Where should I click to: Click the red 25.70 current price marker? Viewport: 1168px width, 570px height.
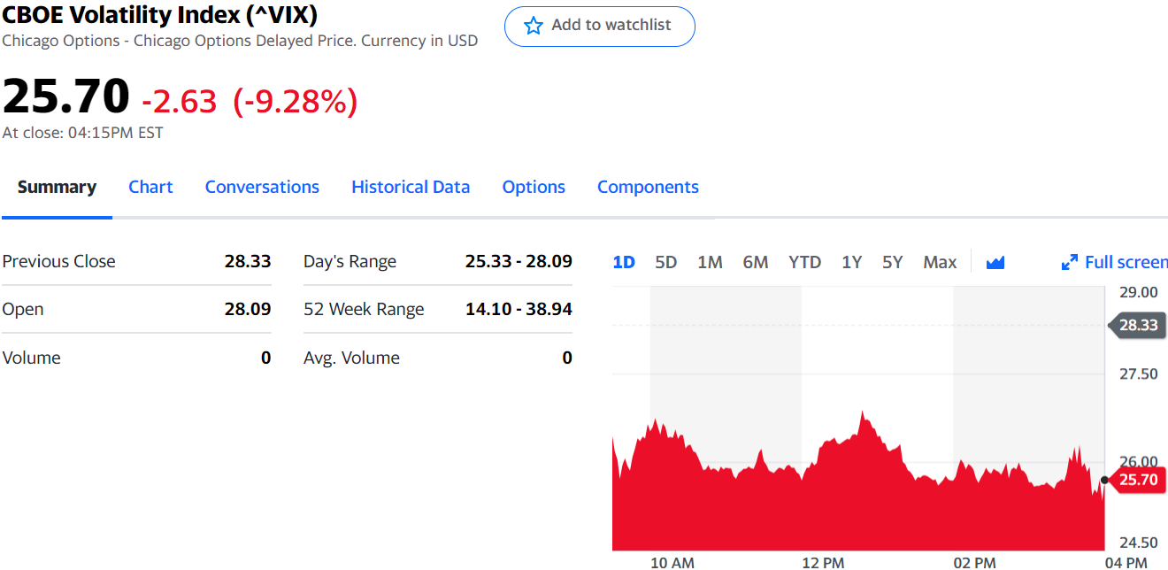[x=1137, y=480]
